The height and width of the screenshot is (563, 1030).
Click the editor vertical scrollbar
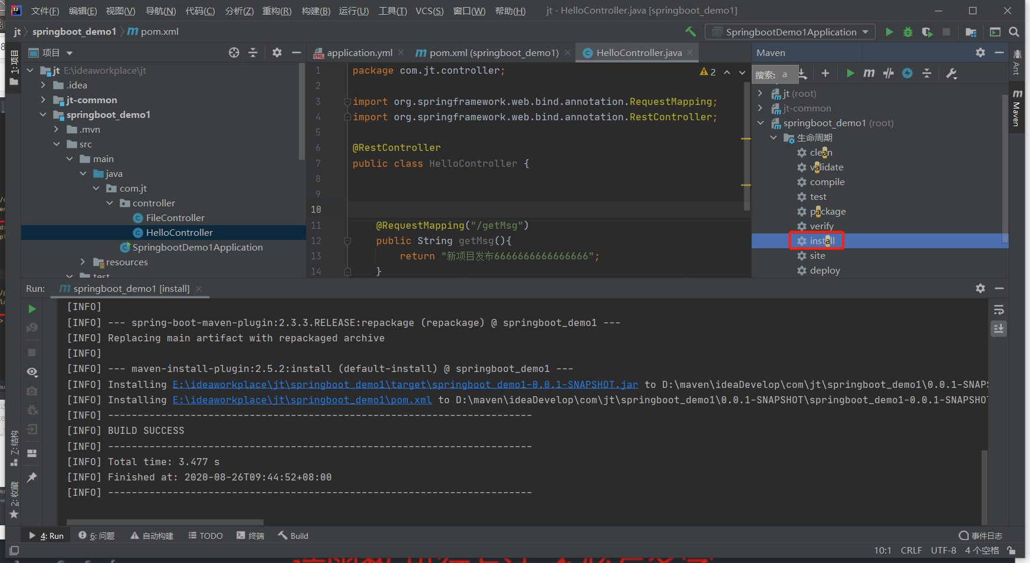tap(747, 147)
